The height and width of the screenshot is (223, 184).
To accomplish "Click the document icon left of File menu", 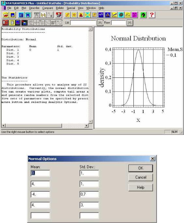I will (4, 8).
